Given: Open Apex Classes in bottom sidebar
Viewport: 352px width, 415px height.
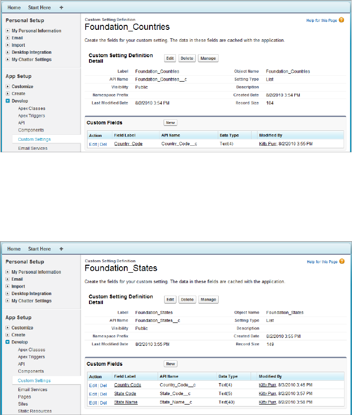Looking at the screenshot, I should (x=31, y=350).
